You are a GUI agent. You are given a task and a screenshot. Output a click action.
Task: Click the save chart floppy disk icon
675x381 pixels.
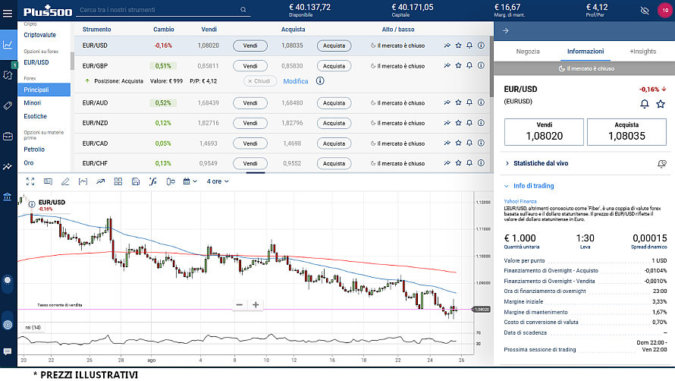point(135,181)
